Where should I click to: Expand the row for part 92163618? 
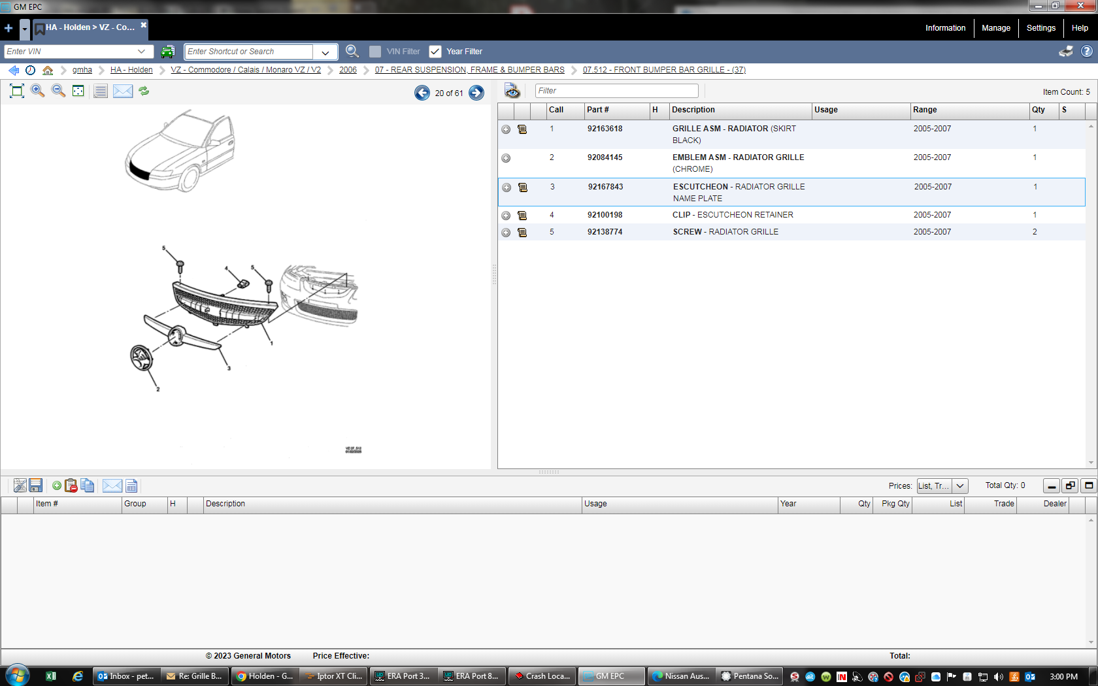point(506,129)
